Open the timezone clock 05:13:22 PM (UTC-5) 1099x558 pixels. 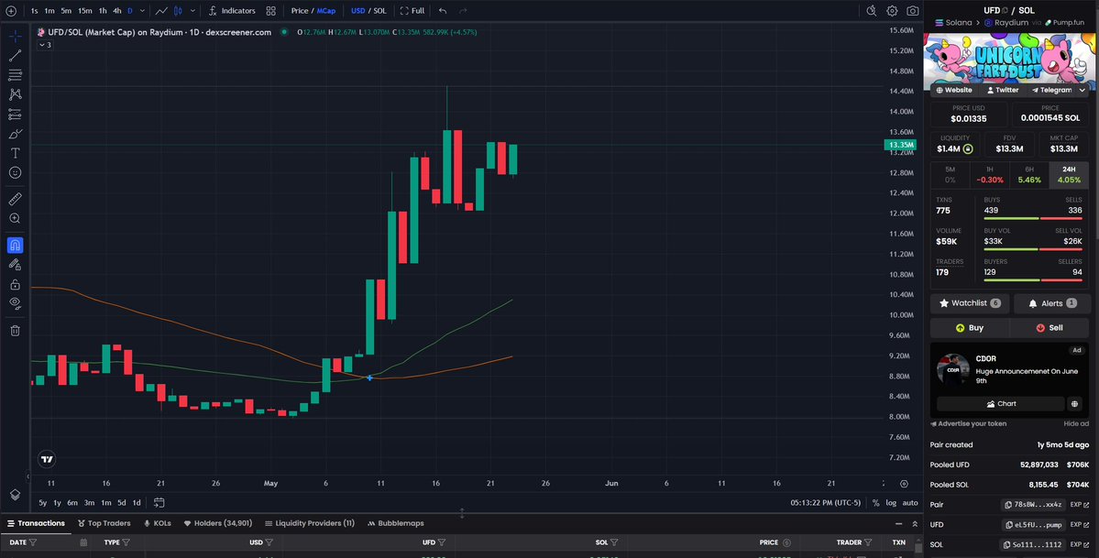point(825,503)
